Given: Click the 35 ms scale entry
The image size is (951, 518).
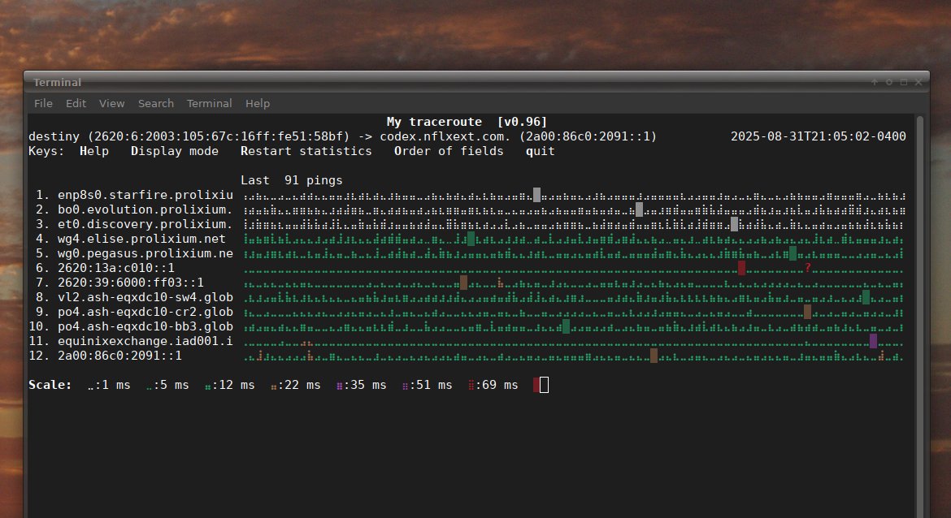Looking at the screenshot, I should [x=362, y=385].
